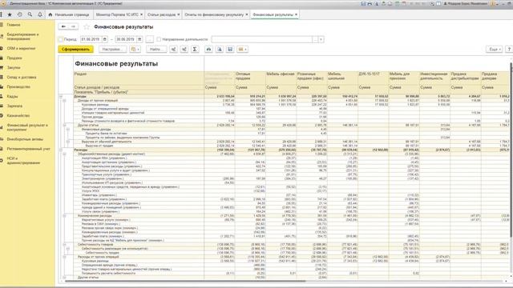Click the Найти... button
The width and height of the screenshot is (513, 288).
coord(156,50)
